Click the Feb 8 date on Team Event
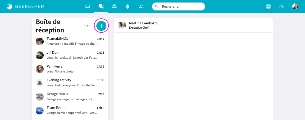 [x=100, y=108]
